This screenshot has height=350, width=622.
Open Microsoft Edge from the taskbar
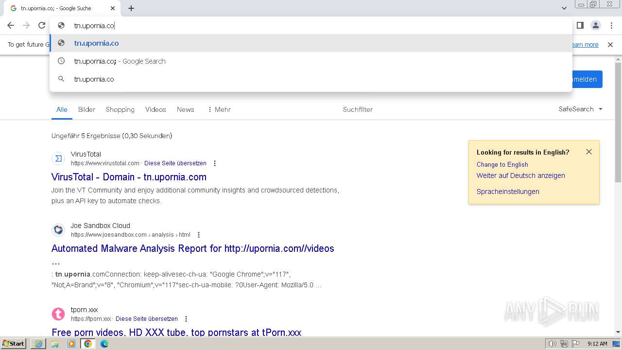pyautogui.click(x=104, y=344)
